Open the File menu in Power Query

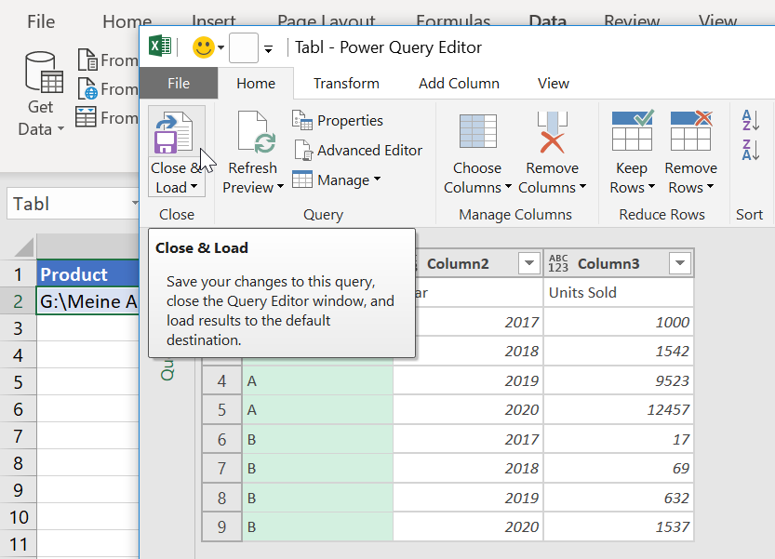tap(179, 84)
